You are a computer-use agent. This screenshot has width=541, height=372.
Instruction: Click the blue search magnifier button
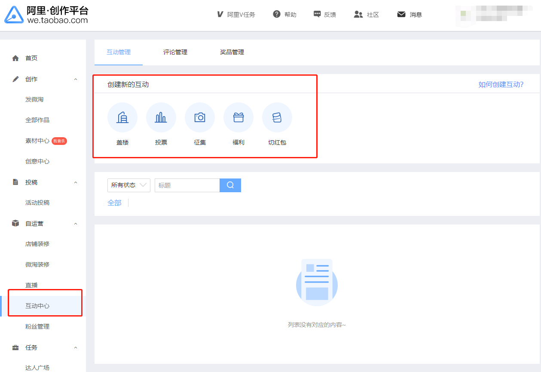230,185
